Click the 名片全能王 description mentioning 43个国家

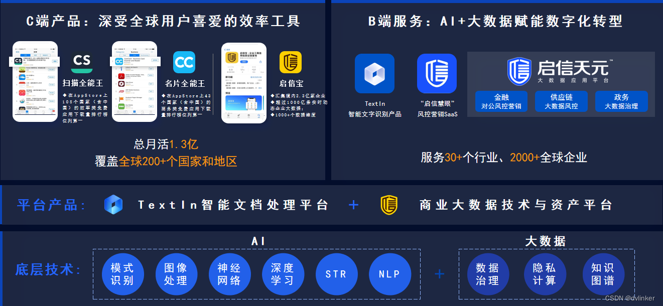click(187, 105)
